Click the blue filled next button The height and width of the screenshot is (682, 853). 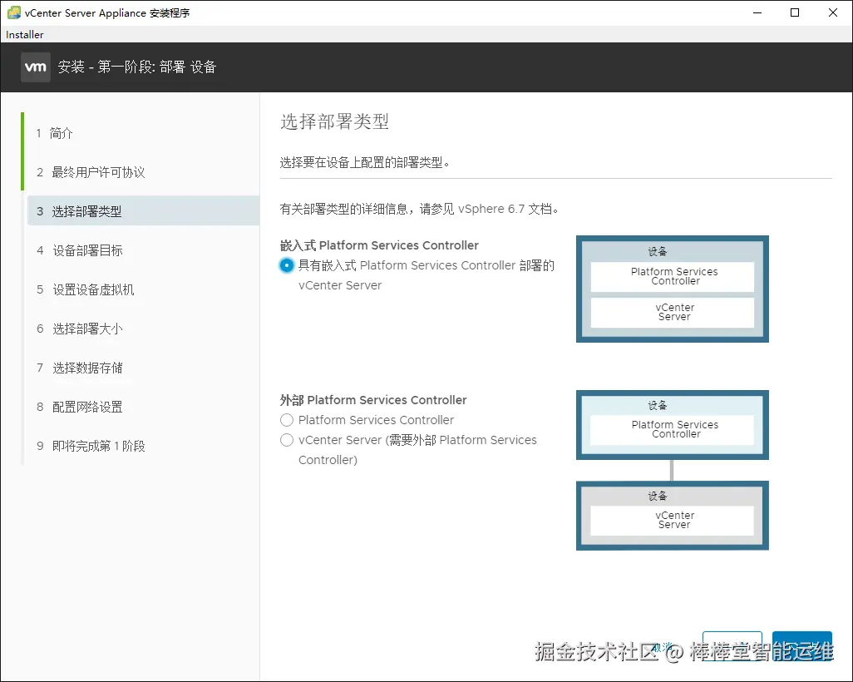pyautogui.click(x=801, y=646)
